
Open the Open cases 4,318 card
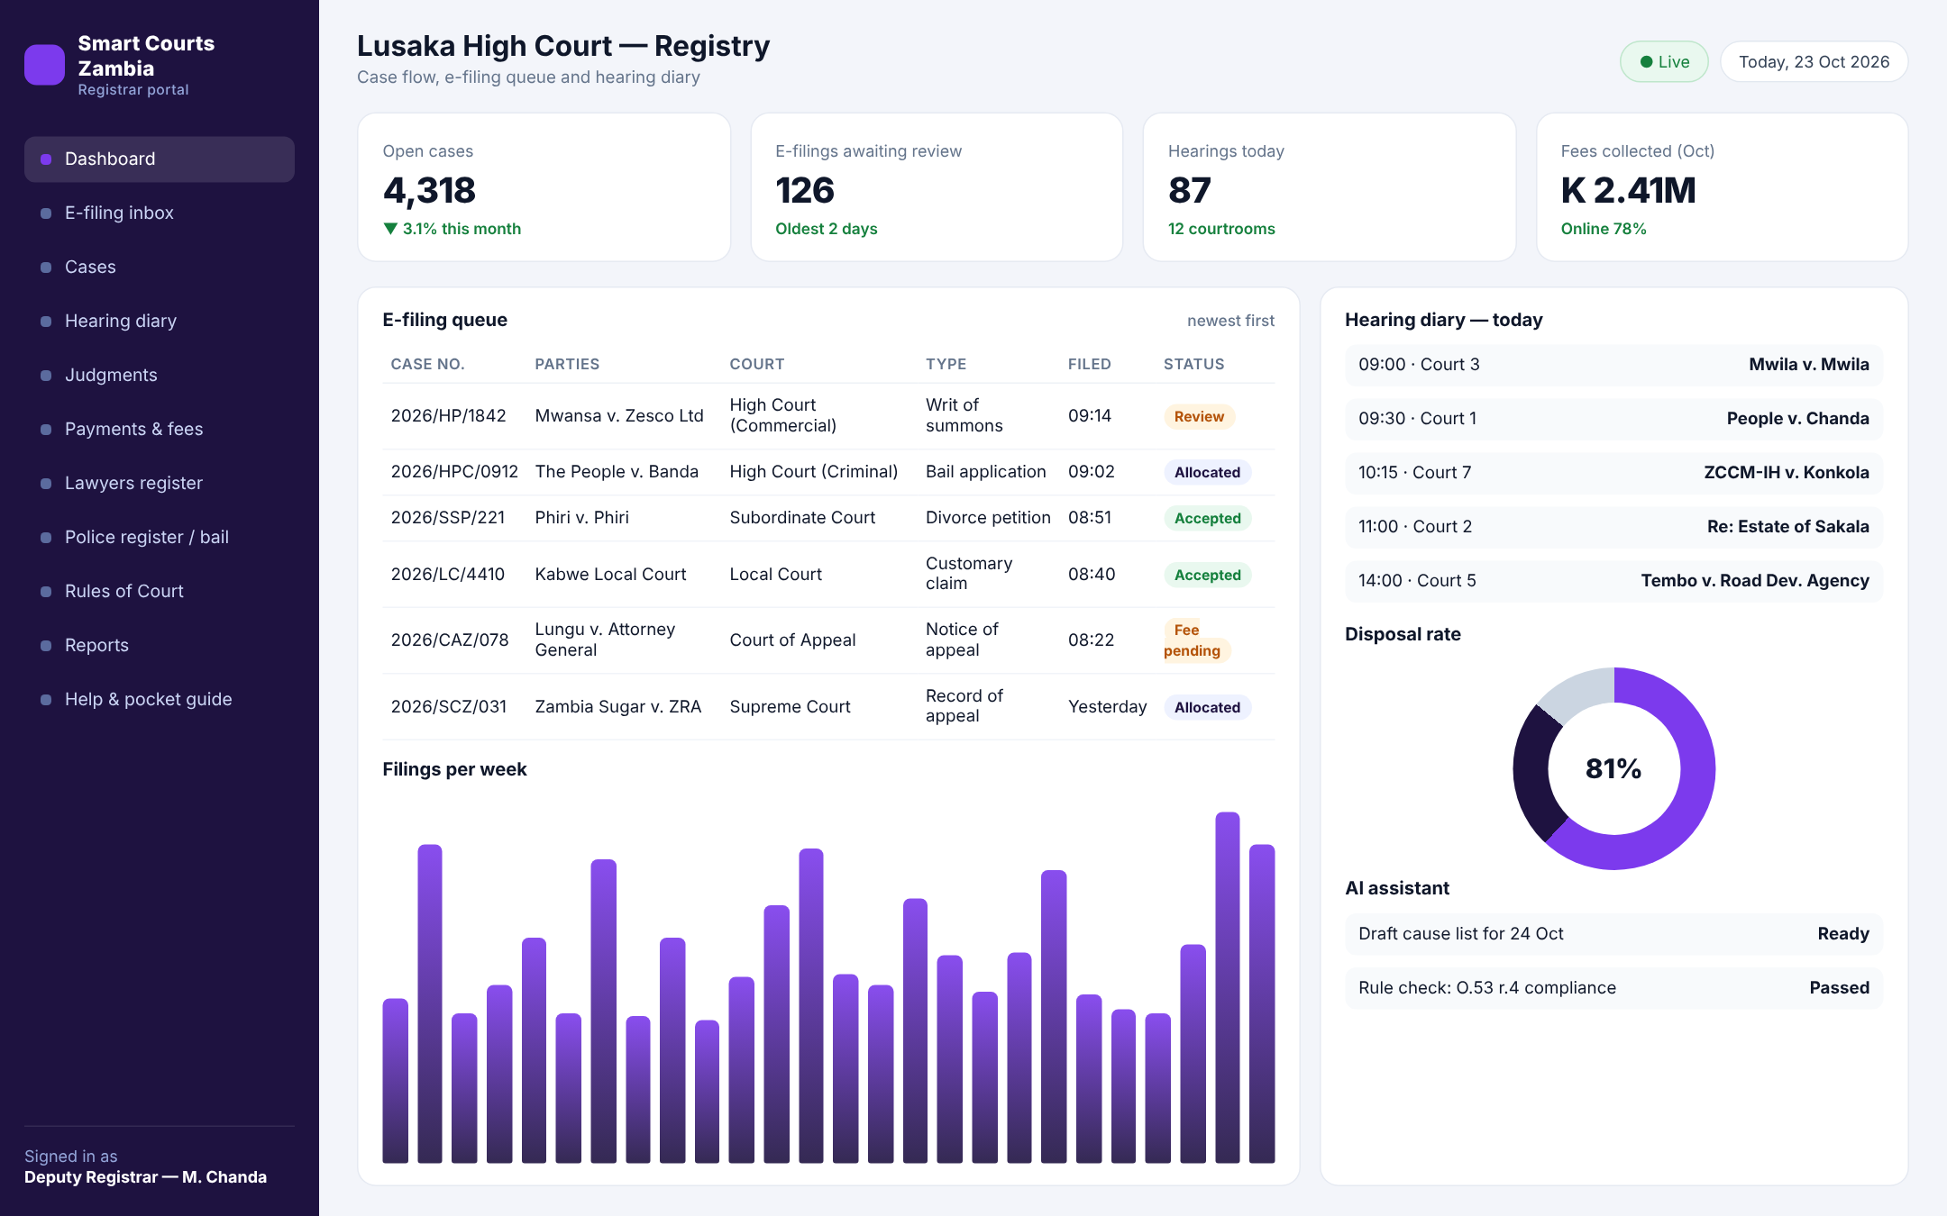pos(544,187)
